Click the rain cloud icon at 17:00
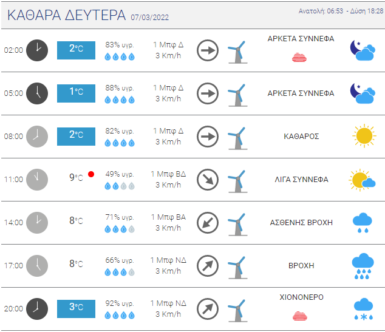385x332 pixels. pyautogui.click(x=363, y=266)
